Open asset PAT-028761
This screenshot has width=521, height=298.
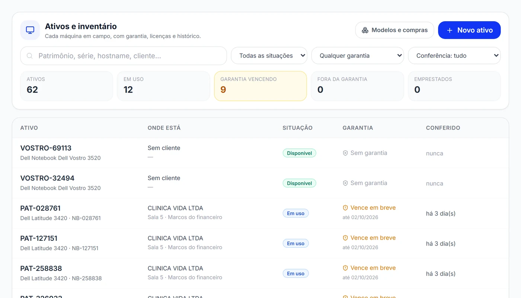[x=40, y=208]
